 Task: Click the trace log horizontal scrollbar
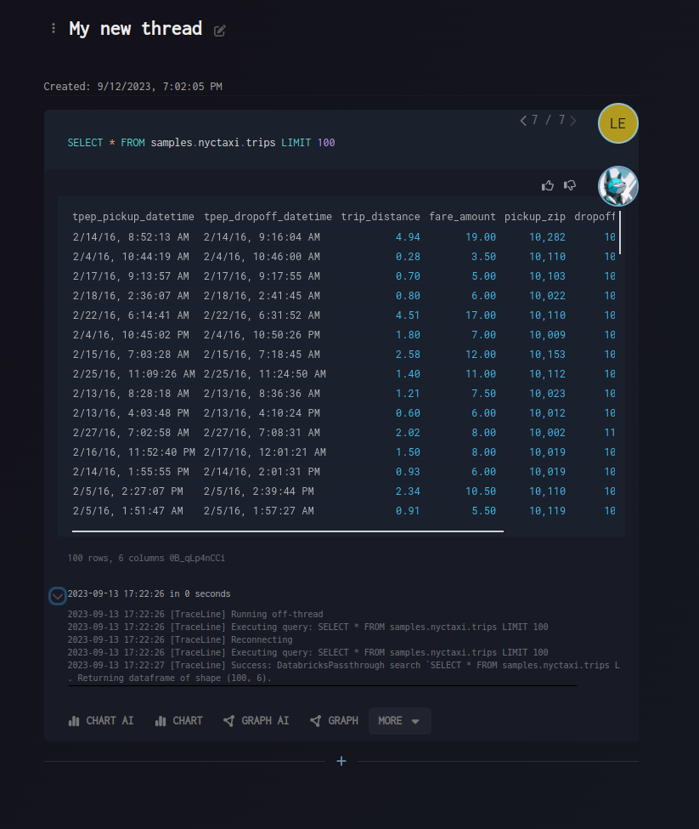[322, 685]
